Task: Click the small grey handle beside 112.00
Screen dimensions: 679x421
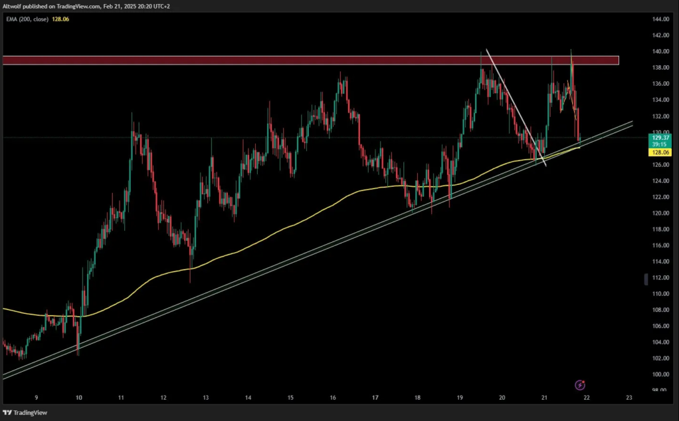Action: click(x=646, y=279)
